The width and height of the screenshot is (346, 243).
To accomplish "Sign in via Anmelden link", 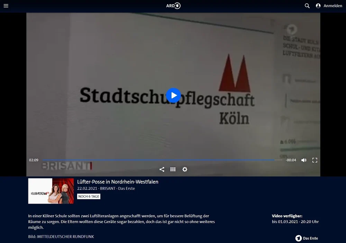I will click(333, 6).
